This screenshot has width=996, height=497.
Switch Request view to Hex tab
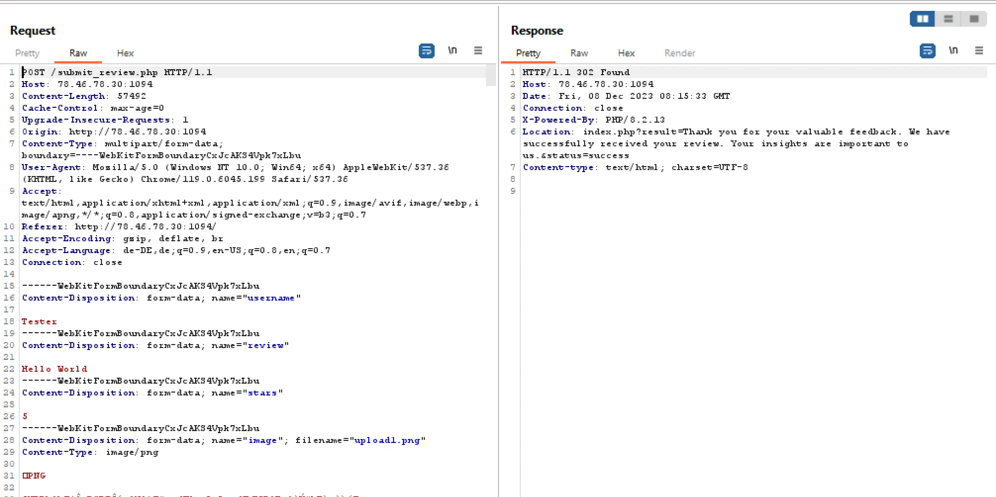[125, 53]
